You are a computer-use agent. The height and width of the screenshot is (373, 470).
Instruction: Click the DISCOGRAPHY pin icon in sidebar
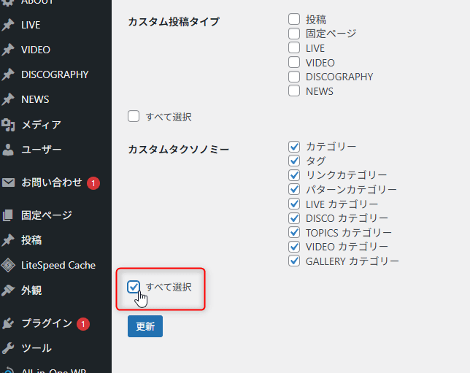pos(8,74)
